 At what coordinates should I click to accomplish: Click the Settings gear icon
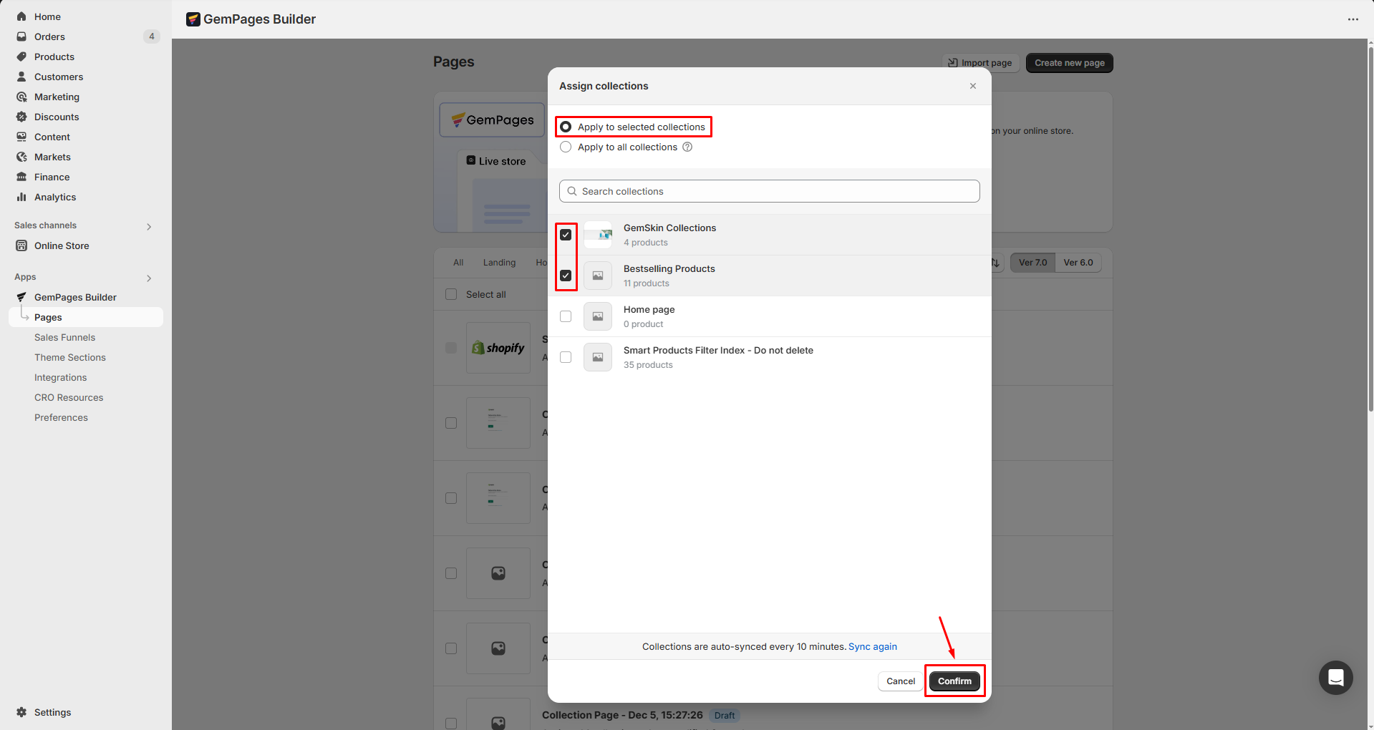coord(21,712)
